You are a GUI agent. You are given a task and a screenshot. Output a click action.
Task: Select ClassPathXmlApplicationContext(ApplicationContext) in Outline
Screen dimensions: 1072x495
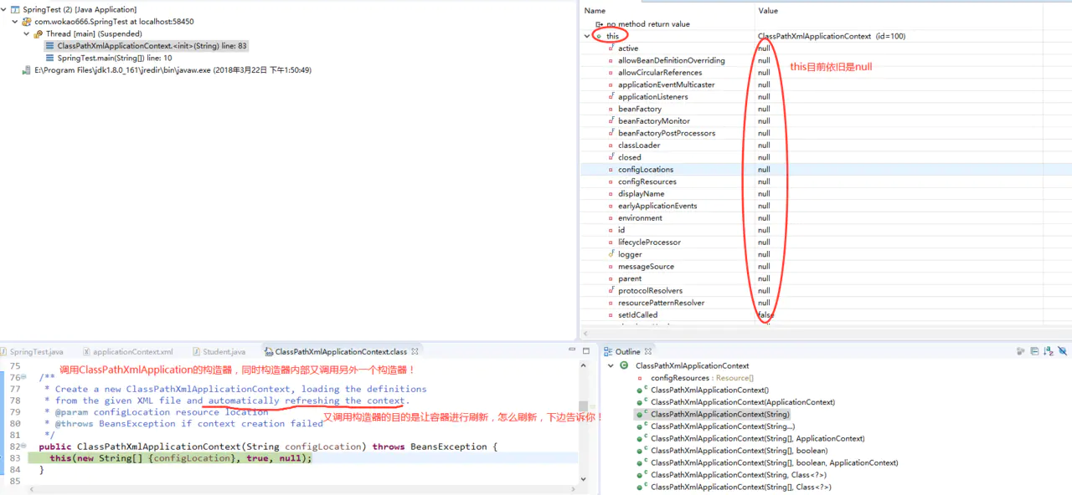734,402
